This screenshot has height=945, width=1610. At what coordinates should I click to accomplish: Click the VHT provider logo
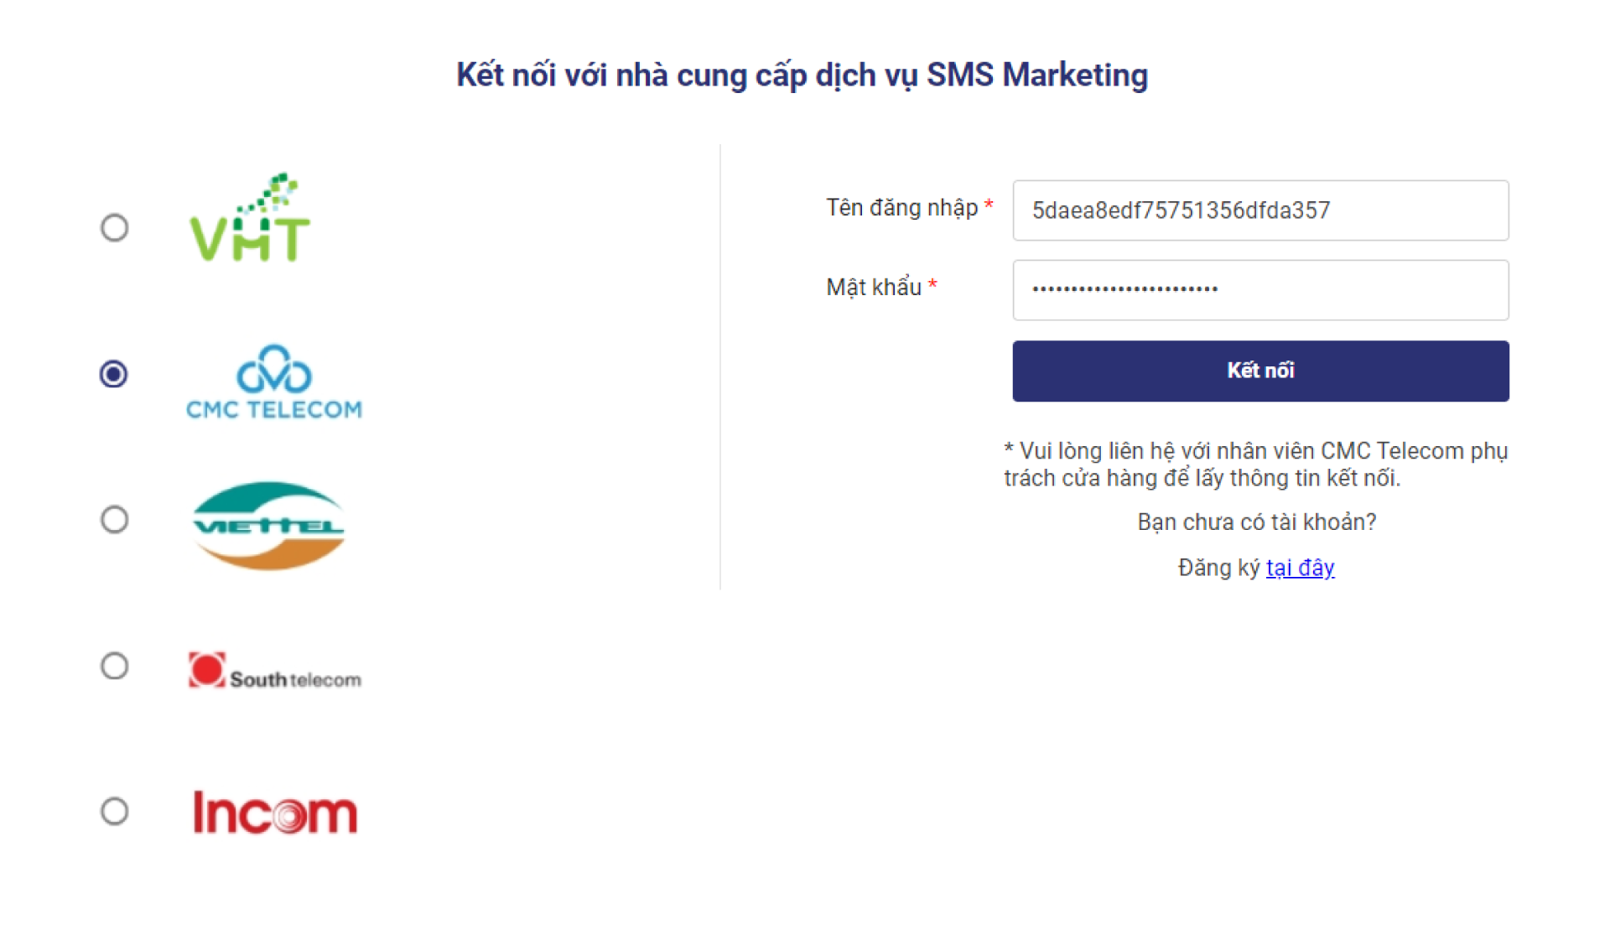pyautogui.click(x=250, y=220)
